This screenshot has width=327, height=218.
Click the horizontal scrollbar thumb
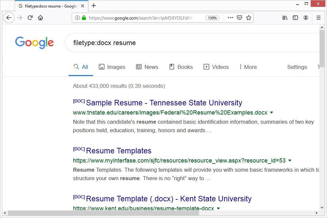[x=103, y=213]
